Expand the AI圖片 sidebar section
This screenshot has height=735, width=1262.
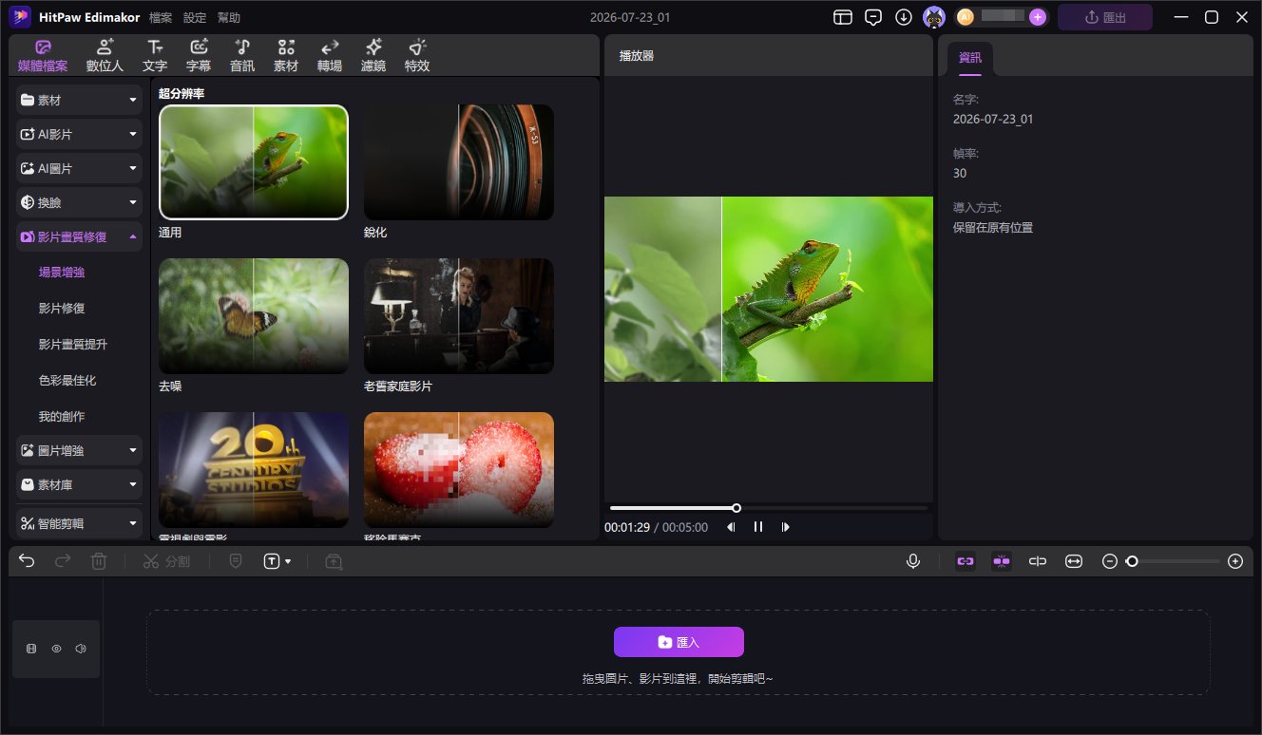click(80, 168)
